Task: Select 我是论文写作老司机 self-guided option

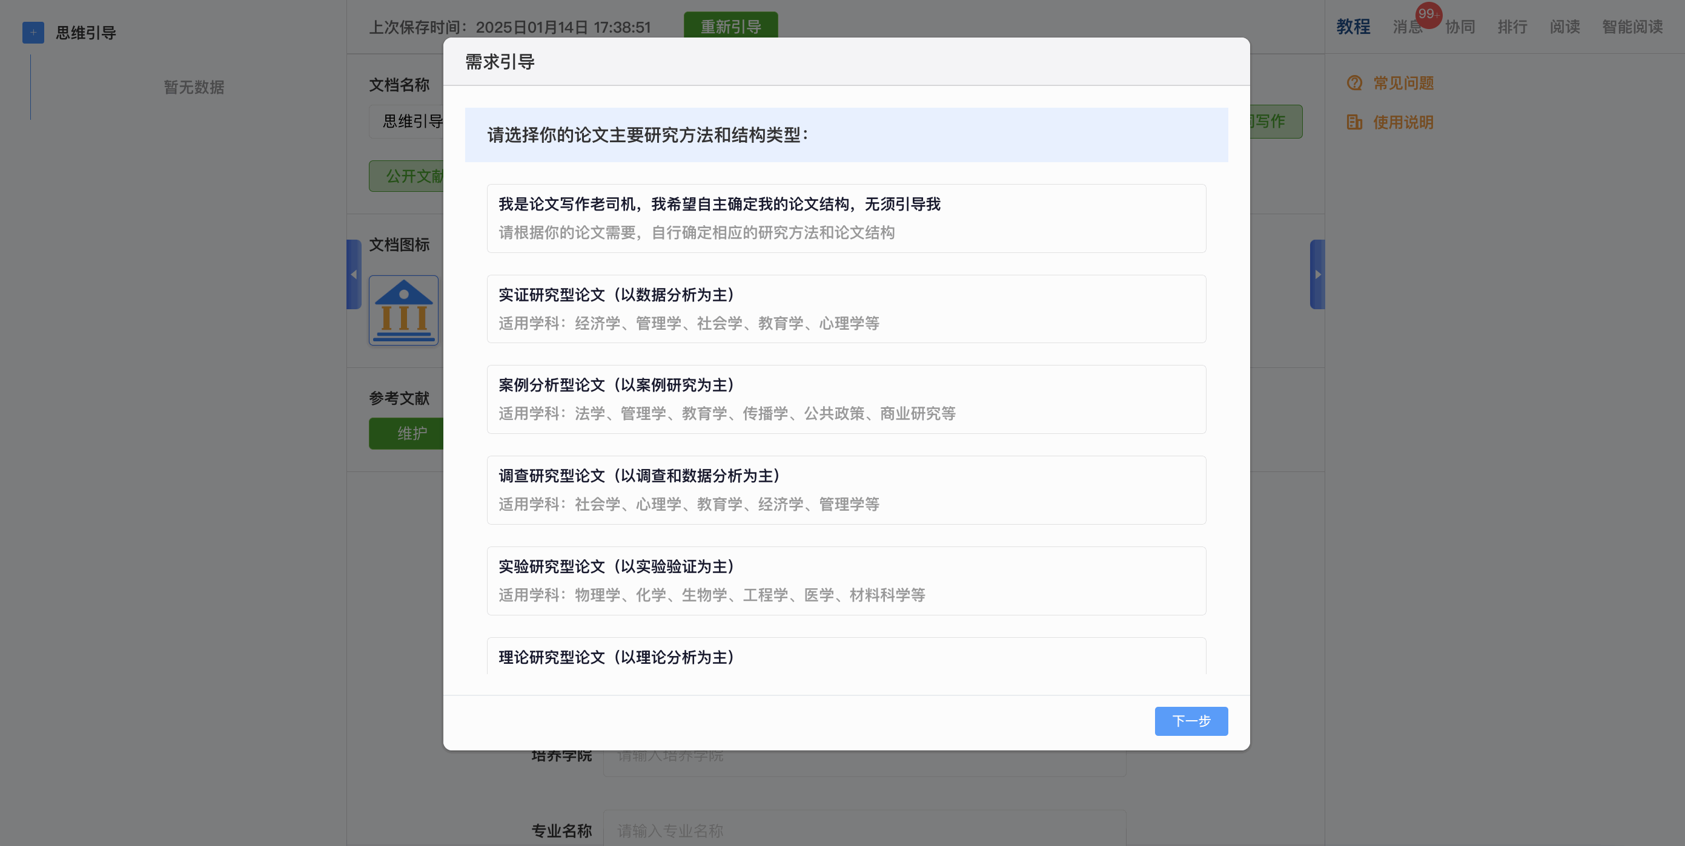Action: [x=846, y=218]
